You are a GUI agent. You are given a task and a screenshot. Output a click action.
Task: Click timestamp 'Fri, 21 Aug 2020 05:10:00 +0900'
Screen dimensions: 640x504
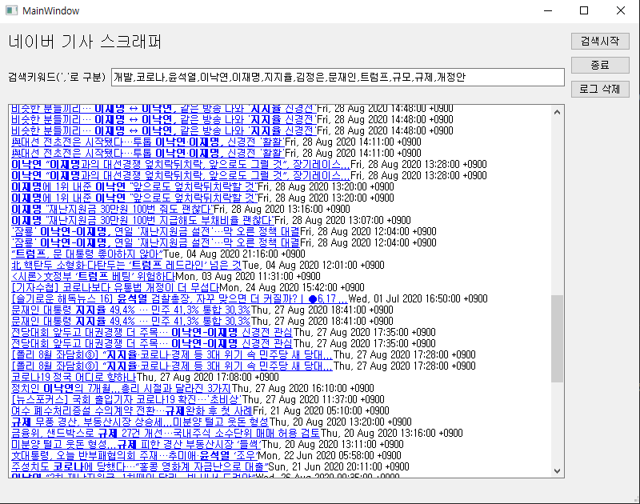(321, 411)
